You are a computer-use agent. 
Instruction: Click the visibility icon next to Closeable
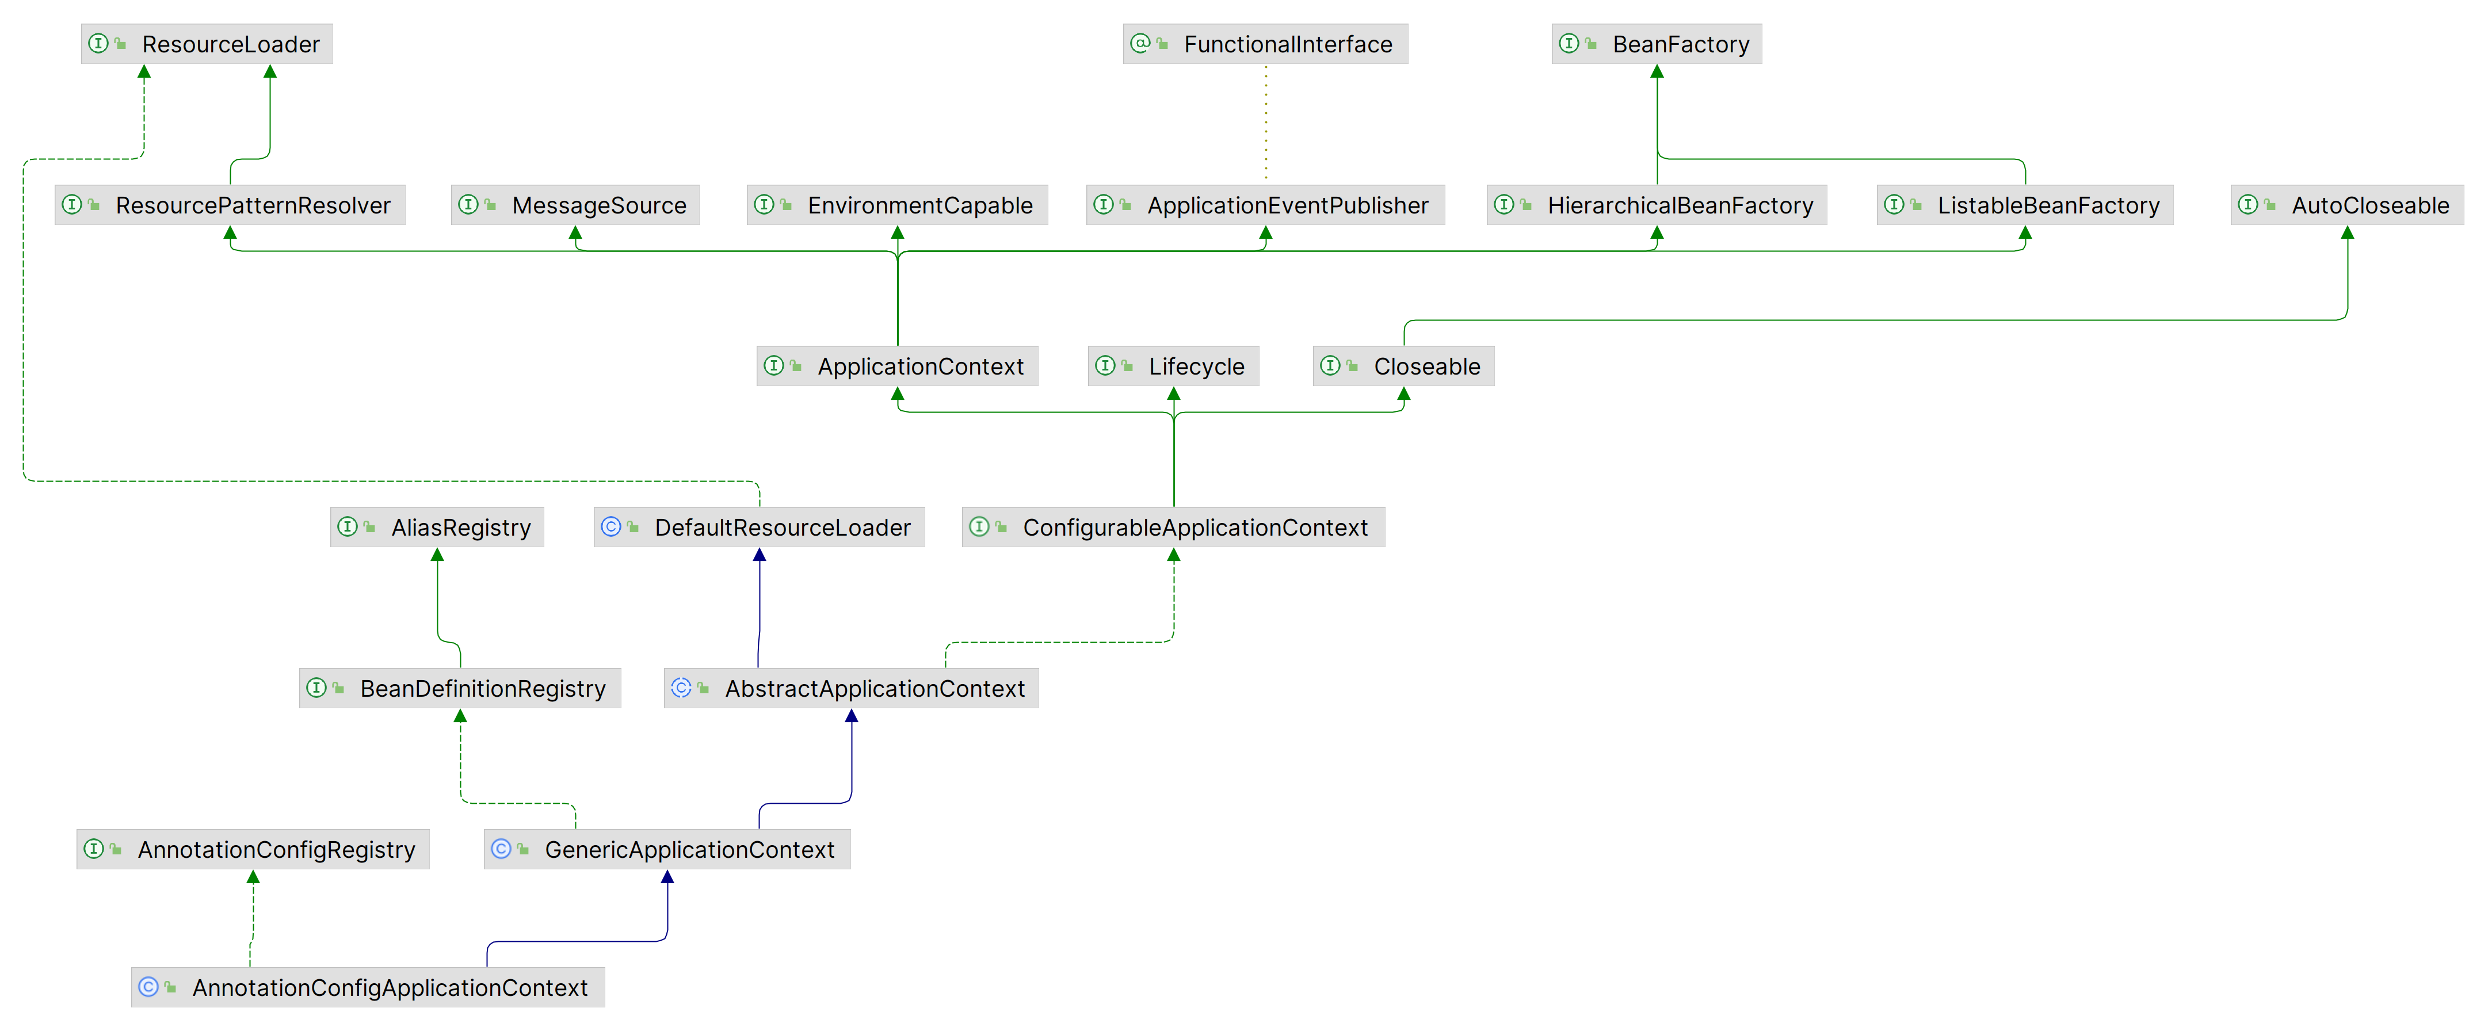(x=1352, y=366)
